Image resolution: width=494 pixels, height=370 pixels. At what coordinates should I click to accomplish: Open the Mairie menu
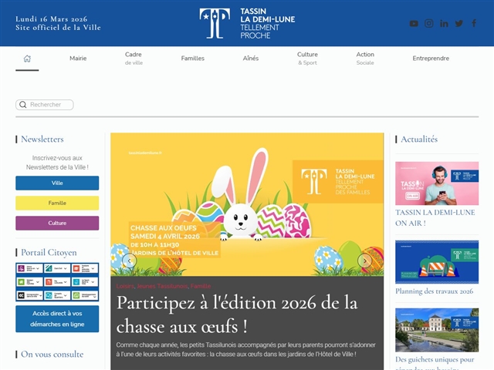78,59
